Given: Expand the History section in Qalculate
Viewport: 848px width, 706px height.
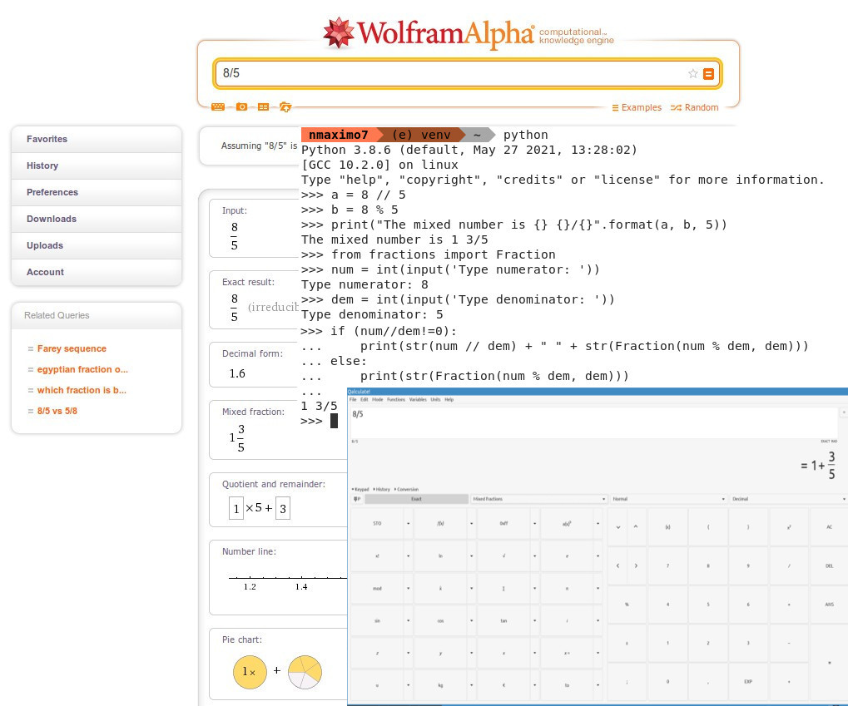Looking at the screenshot, I should (x=382, y=490).
